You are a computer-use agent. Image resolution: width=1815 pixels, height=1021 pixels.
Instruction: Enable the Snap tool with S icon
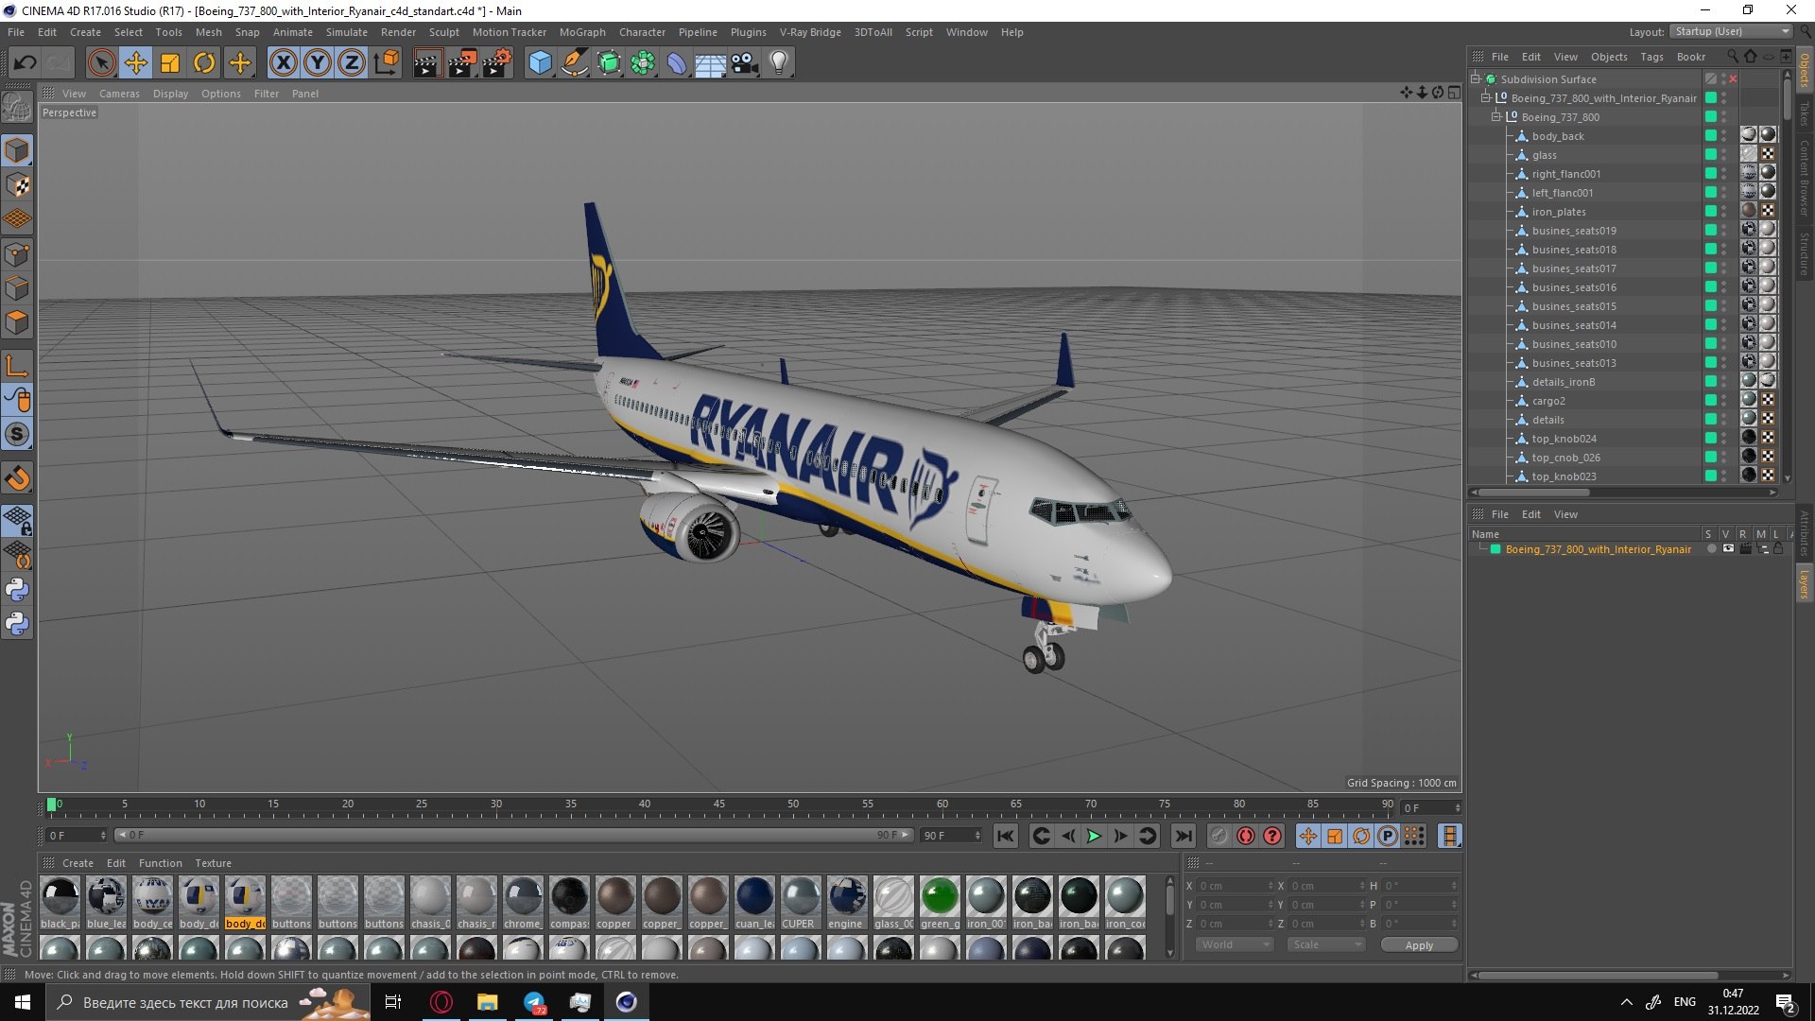pos(17,434)
